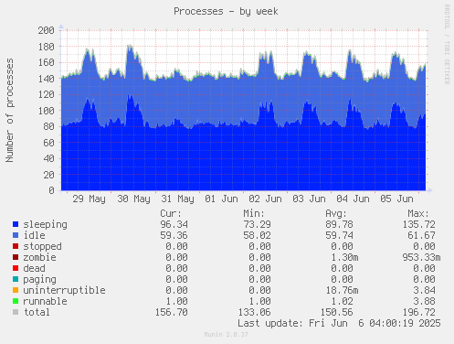Click the sleeping legend color swatch

[x=16, y=224]
